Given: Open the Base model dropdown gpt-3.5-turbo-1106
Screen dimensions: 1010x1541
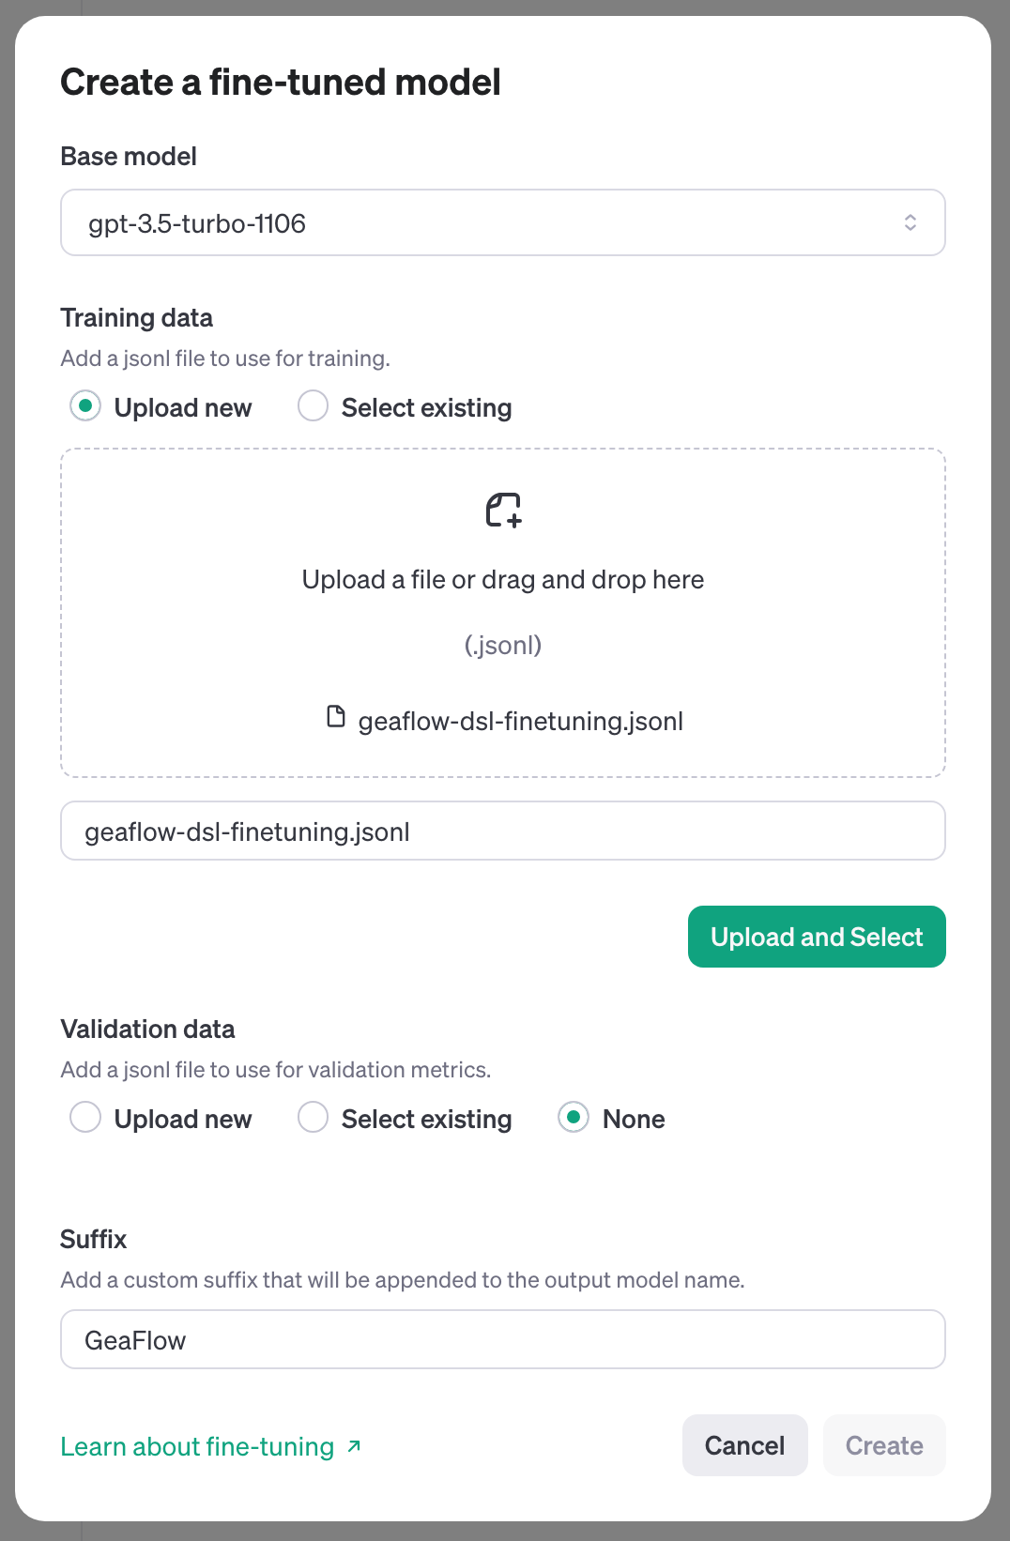Looking at the screenshot, I should tap(502, 222).
